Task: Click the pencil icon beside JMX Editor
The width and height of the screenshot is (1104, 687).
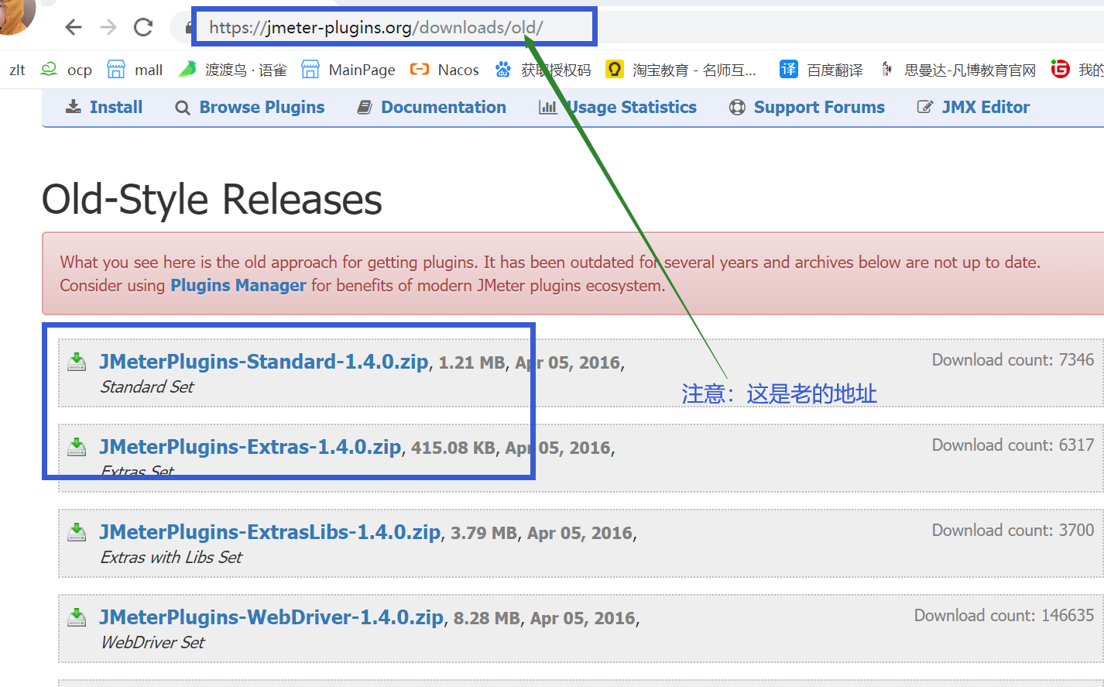Action: click(x=924, y=107)
